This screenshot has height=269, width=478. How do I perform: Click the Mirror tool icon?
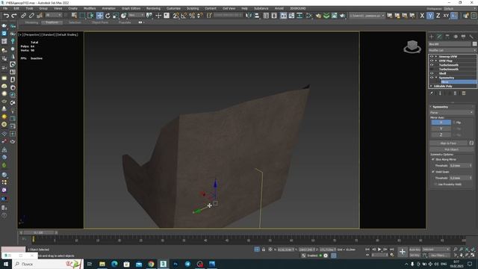(x=249, y=16)
